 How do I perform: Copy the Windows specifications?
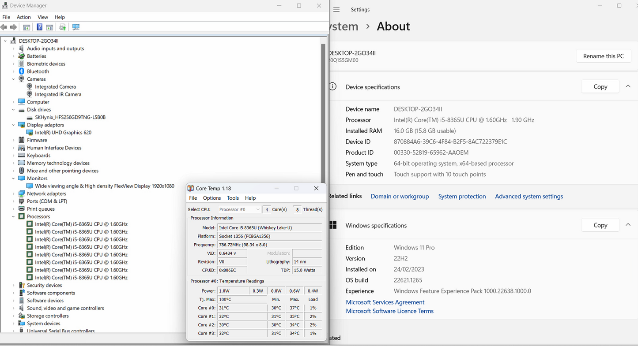click(600, 225)
